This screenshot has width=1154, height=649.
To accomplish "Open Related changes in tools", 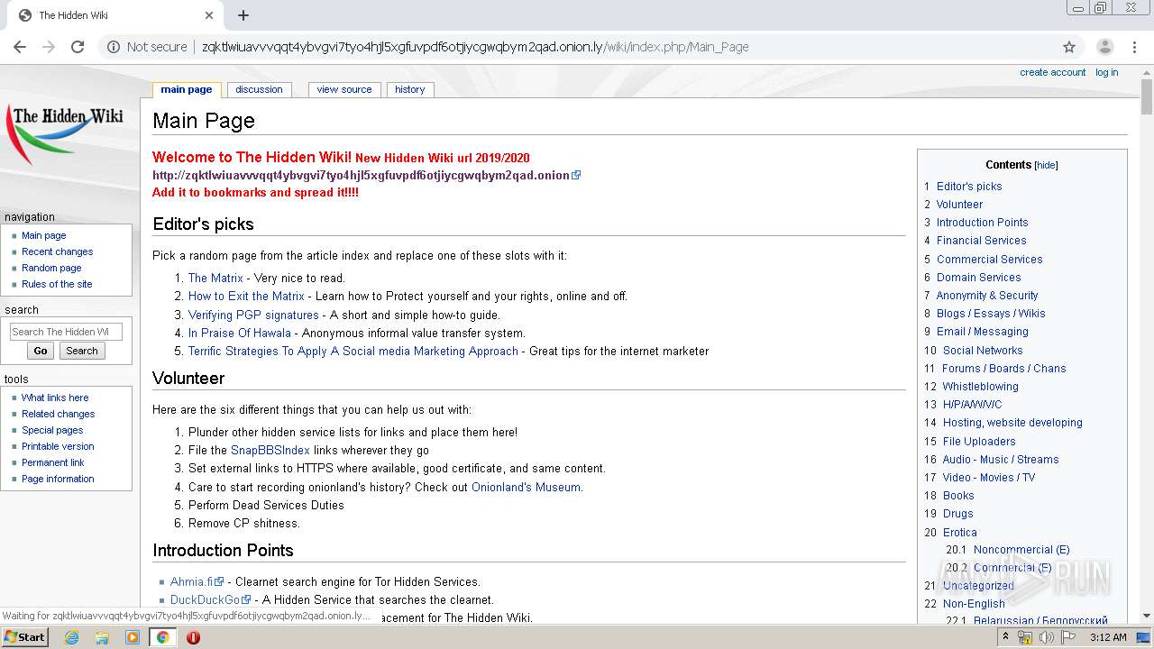I will [x=59, y=414].
